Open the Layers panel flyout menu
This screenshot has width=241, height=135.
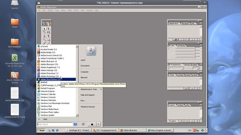(x=201, y=105)
